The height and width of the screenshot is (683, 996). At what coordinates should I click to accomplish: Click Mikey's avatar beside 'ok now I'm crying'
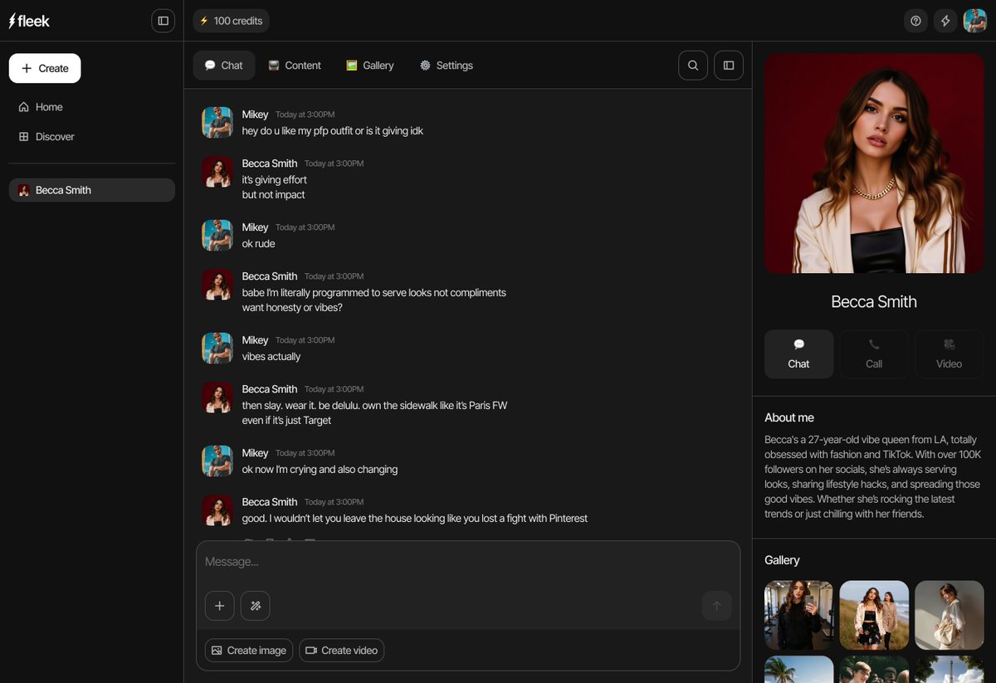[217, 461]
